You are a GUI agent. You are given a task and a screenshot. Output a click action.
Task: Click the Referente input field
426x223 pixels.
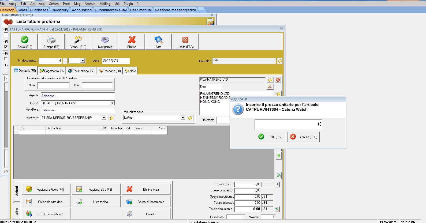[x=223, y=120]
